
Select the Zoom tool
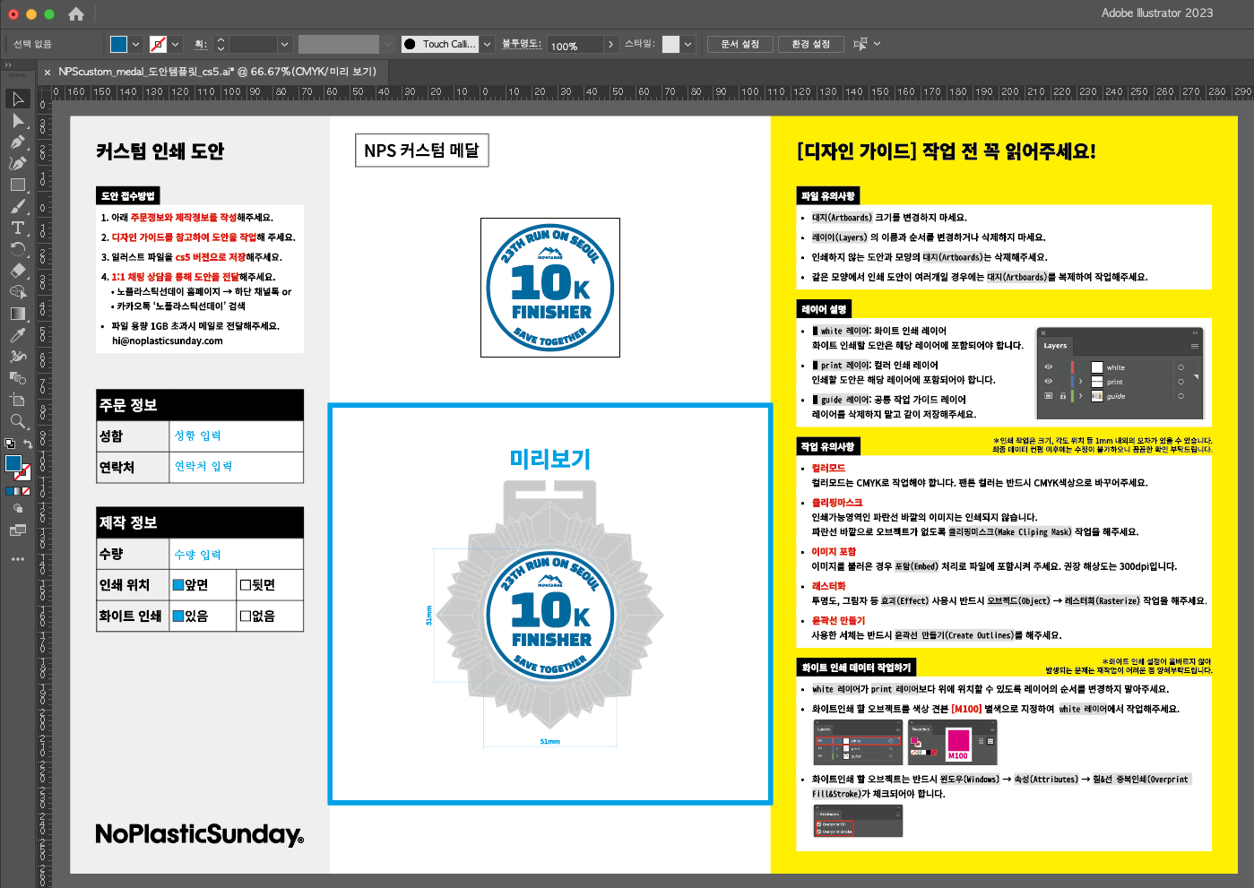click(x=18, y=421)
